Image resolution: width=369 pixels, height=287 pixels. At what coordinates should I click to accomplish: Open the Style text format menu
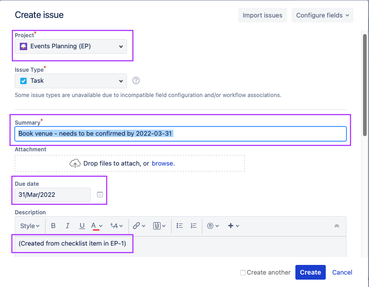coord(30,226)
